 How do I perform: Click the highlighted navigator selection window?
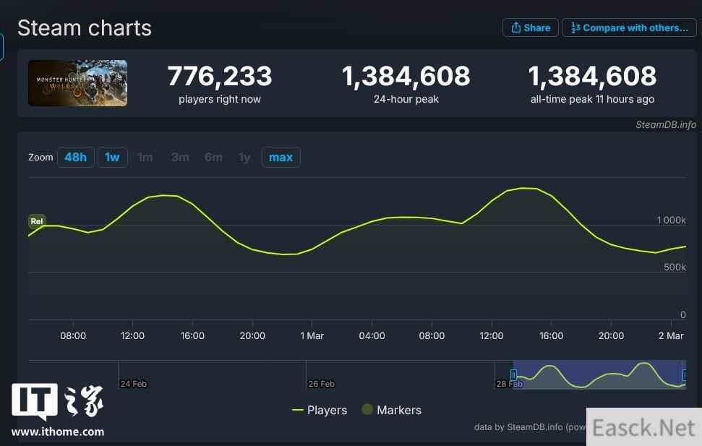click(x=599, y=375)
